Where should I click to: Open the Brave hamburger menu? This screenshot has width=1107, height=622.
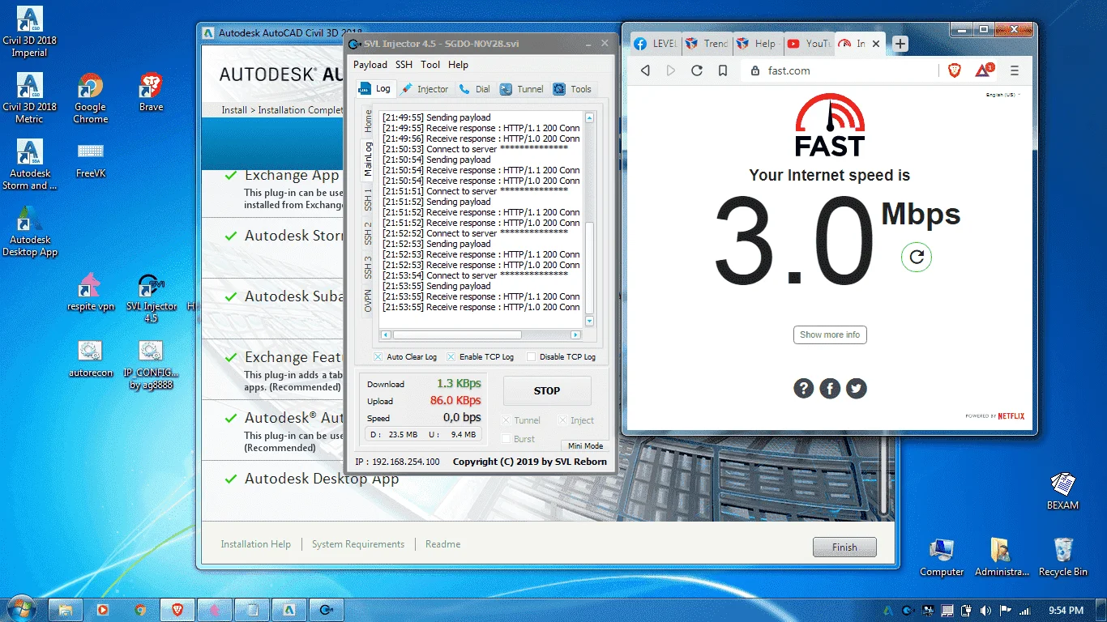[1015, 70]
